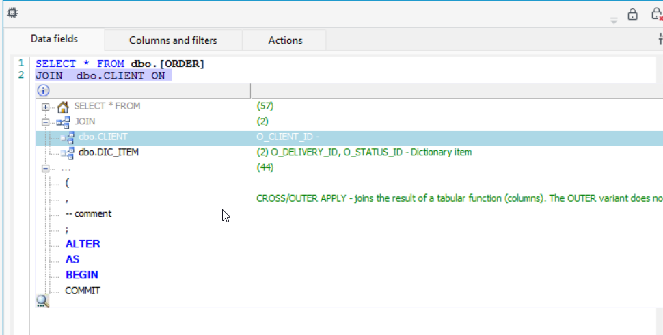Image resolution: width=663 pixels, height=335 pixels.
Task: Click the (57) count next to SELECT * FROM
Action: pos(265,106)
